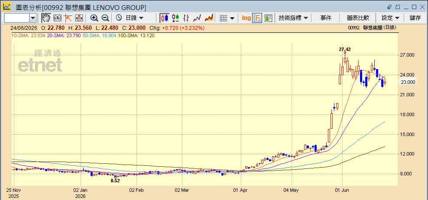Open the grid options dropdown arrow
The height and width of the screenshot is (200, 428).
point(232,18)
